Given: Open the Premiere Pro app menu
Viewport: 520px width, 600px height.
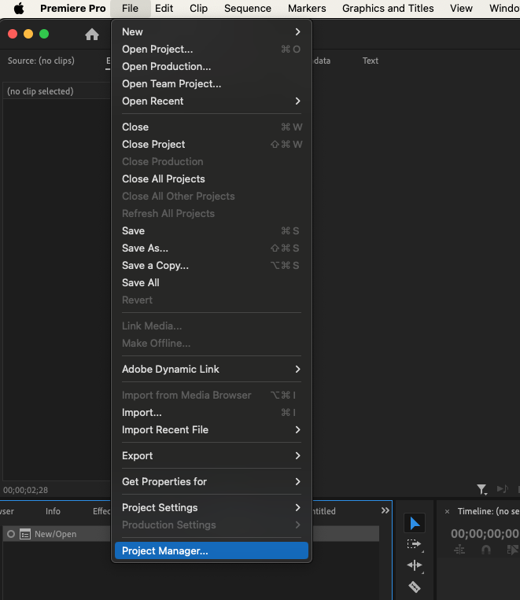Looking at the screenshot, I should click(x=72, y=9).
